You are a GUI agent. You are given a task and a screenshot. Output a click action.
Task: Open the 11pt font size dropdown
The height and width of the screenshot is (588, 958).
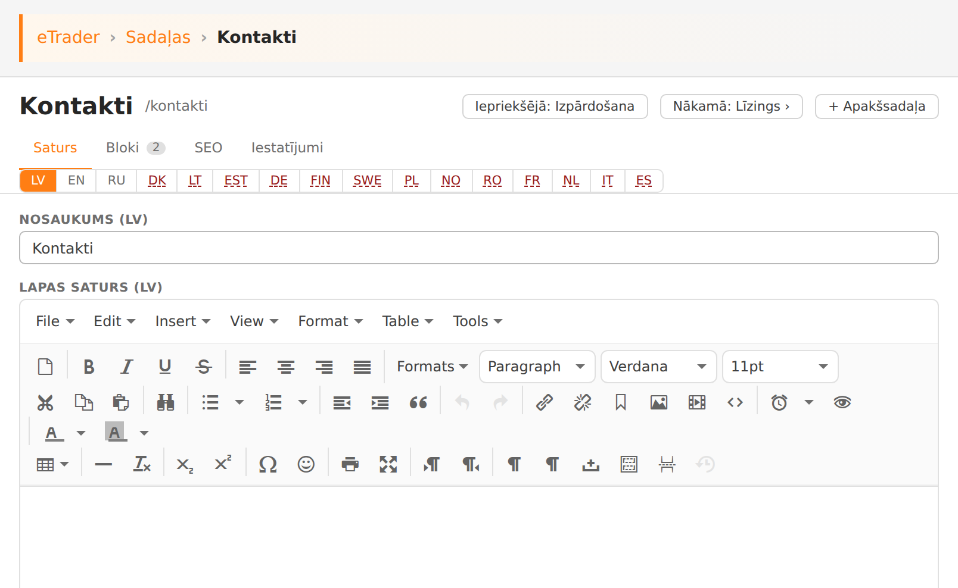[780, 367]
